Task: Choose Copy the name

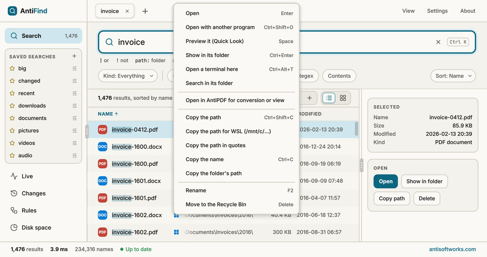Action: pos(236,159)
